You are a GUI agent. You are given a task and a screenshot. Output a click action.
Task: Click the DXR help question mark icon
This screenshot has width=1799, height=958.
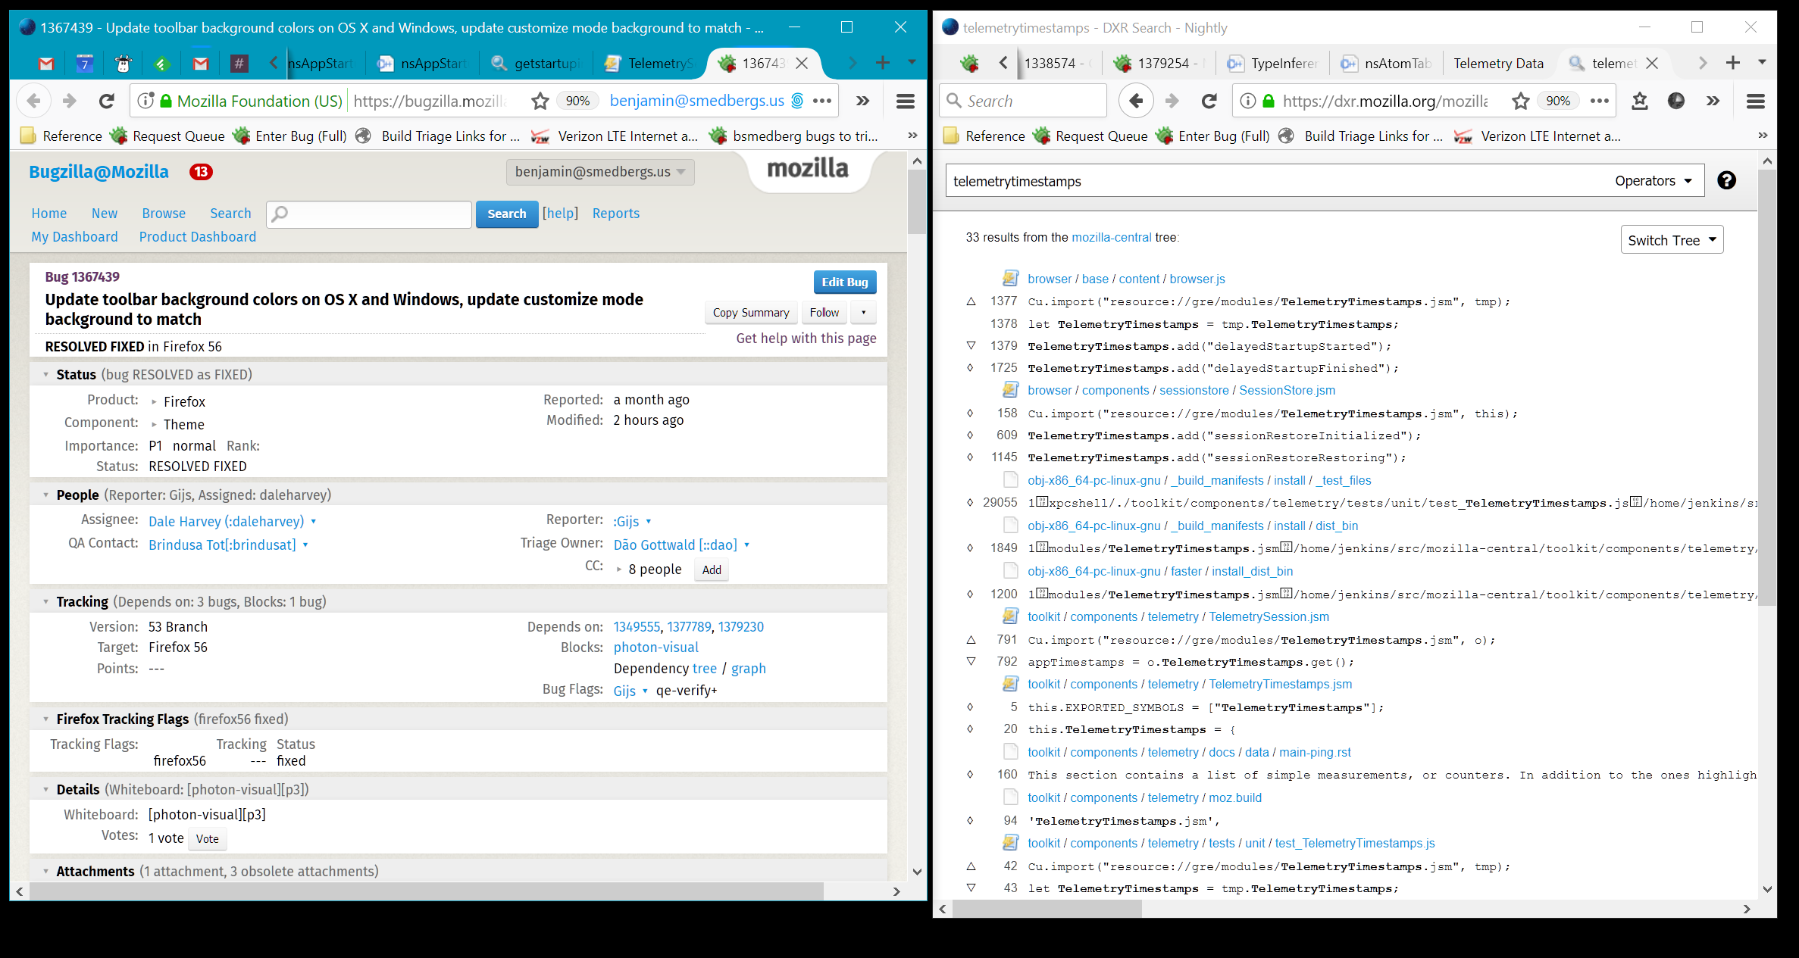(1726, 180)
